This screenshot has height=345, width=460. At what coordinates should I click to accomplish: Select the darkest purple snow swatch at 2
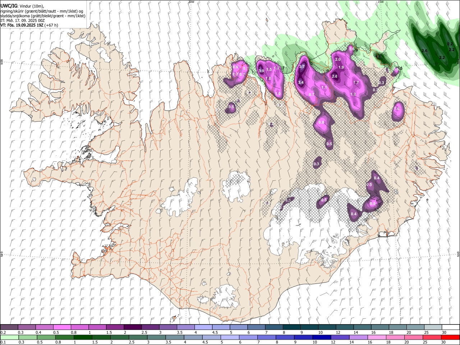(x=132, y=327)
